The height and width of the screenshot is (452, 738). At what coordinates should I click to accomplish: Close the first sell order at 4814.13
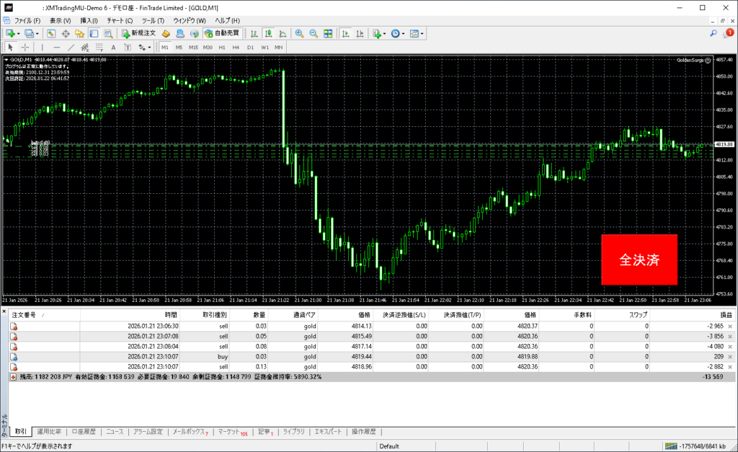pyautogui.click(x=730, y=327)
